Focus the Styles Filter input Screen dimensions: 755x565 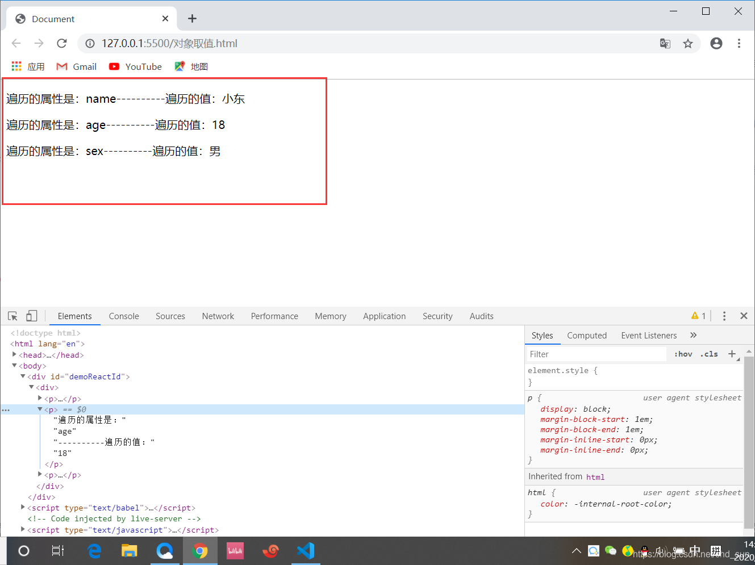pos(597,354)
